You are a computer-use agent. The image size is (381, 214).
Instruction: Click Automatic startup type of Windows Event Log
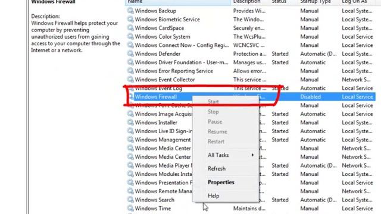point(313,88)
